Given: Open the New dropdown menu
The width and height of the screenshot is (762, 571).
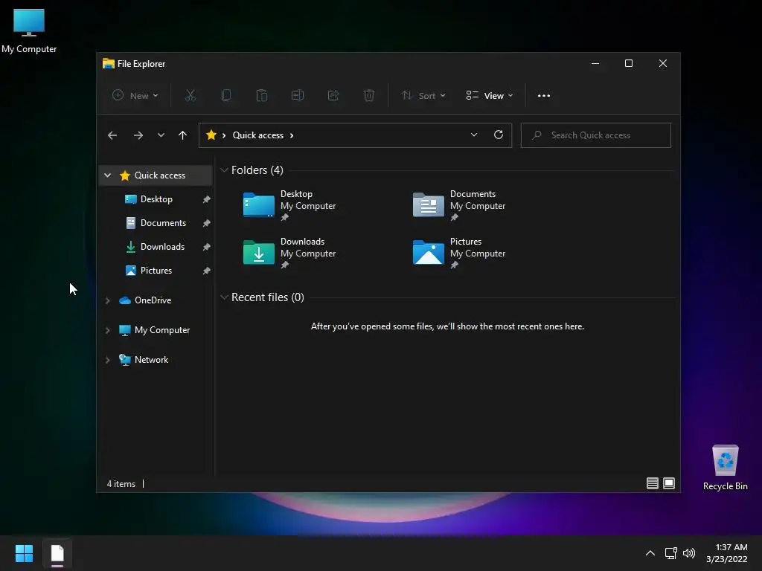Looking at the screenshot, I should [135, 96].
